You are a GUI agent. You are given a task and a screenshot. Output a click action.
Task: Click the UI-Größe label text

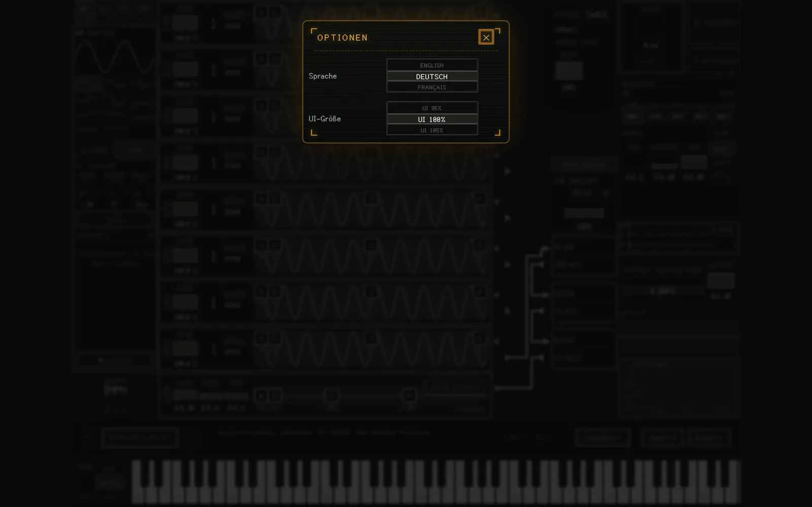click(x=325, y=119)
